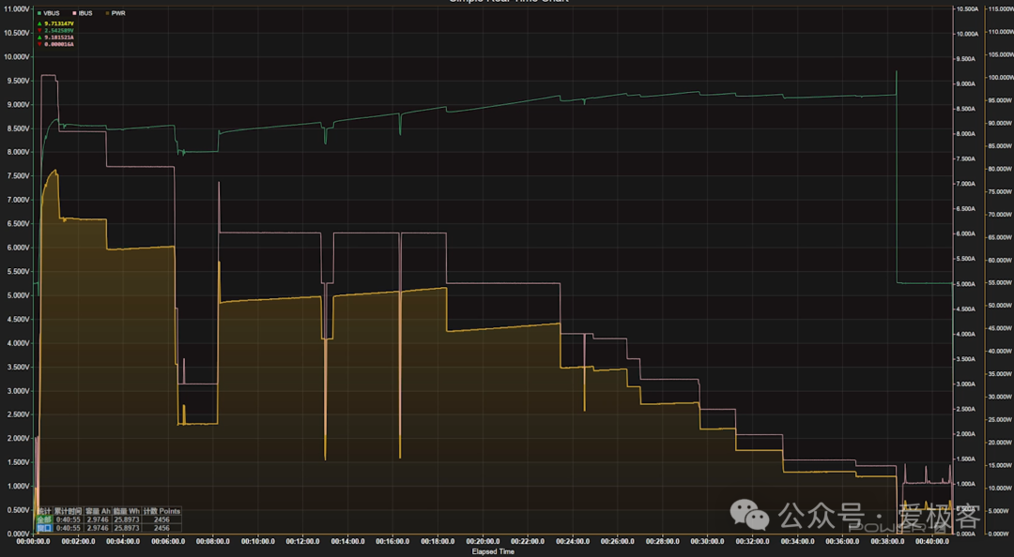Click the 7.500A current axis label
Image resolution: width=1014 pixels, height=557 pixels.
click(965, 159)
